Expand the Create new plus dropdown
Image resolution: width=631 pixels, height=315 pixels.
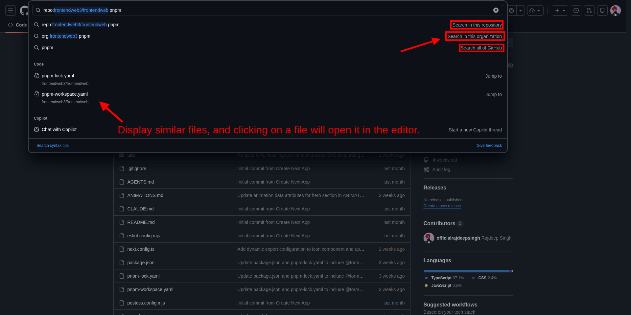click(560, 10)
